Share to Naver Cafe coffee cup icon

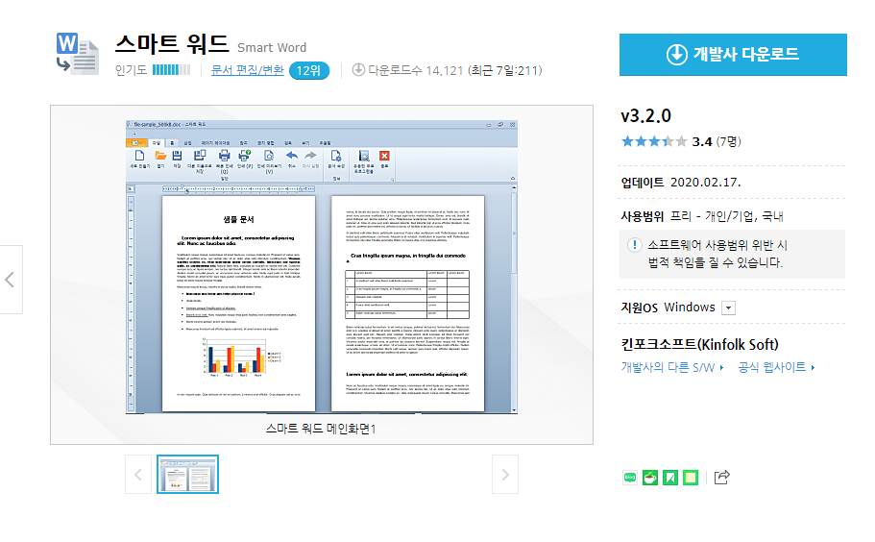650,478
